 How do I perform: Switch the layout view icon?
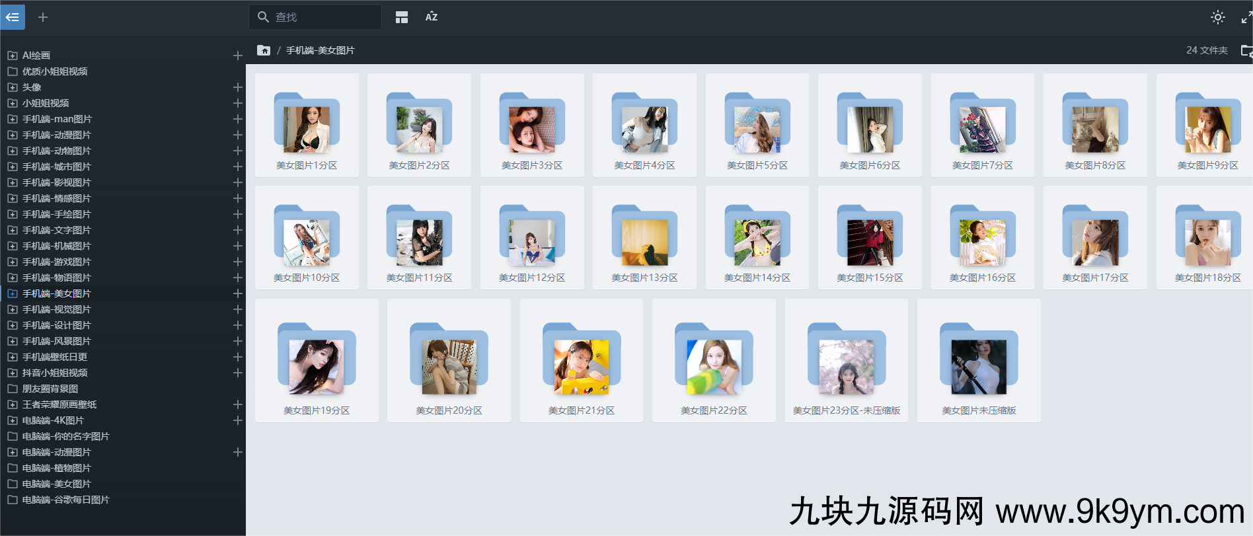(402, 17)
